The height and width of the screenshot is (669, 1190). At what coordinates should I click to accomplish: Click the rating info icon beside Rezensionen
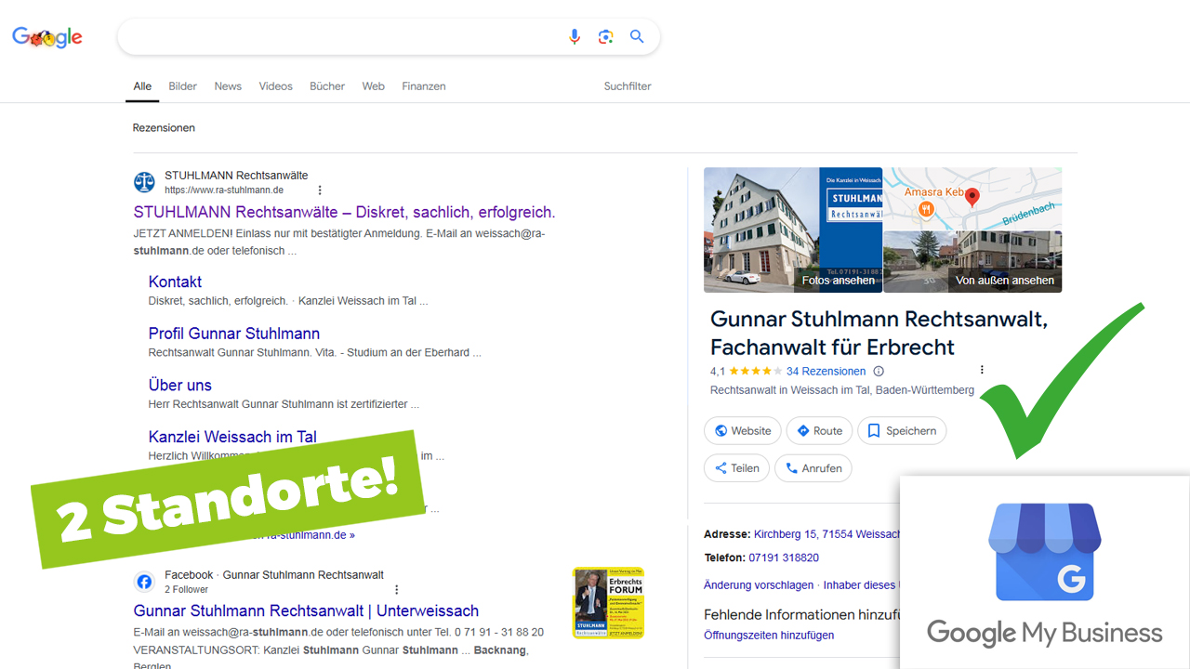(x=879, y=372)
